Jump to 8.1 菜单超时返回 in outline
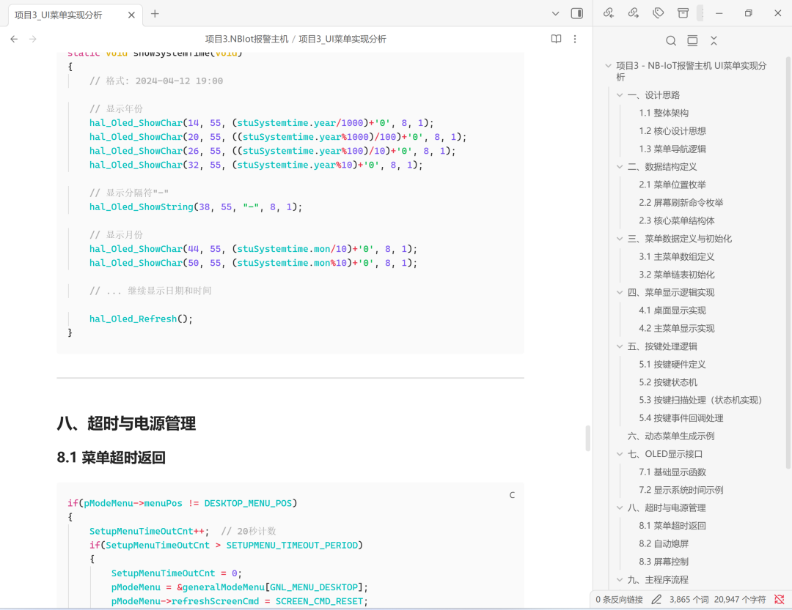 tap(672, 526)
